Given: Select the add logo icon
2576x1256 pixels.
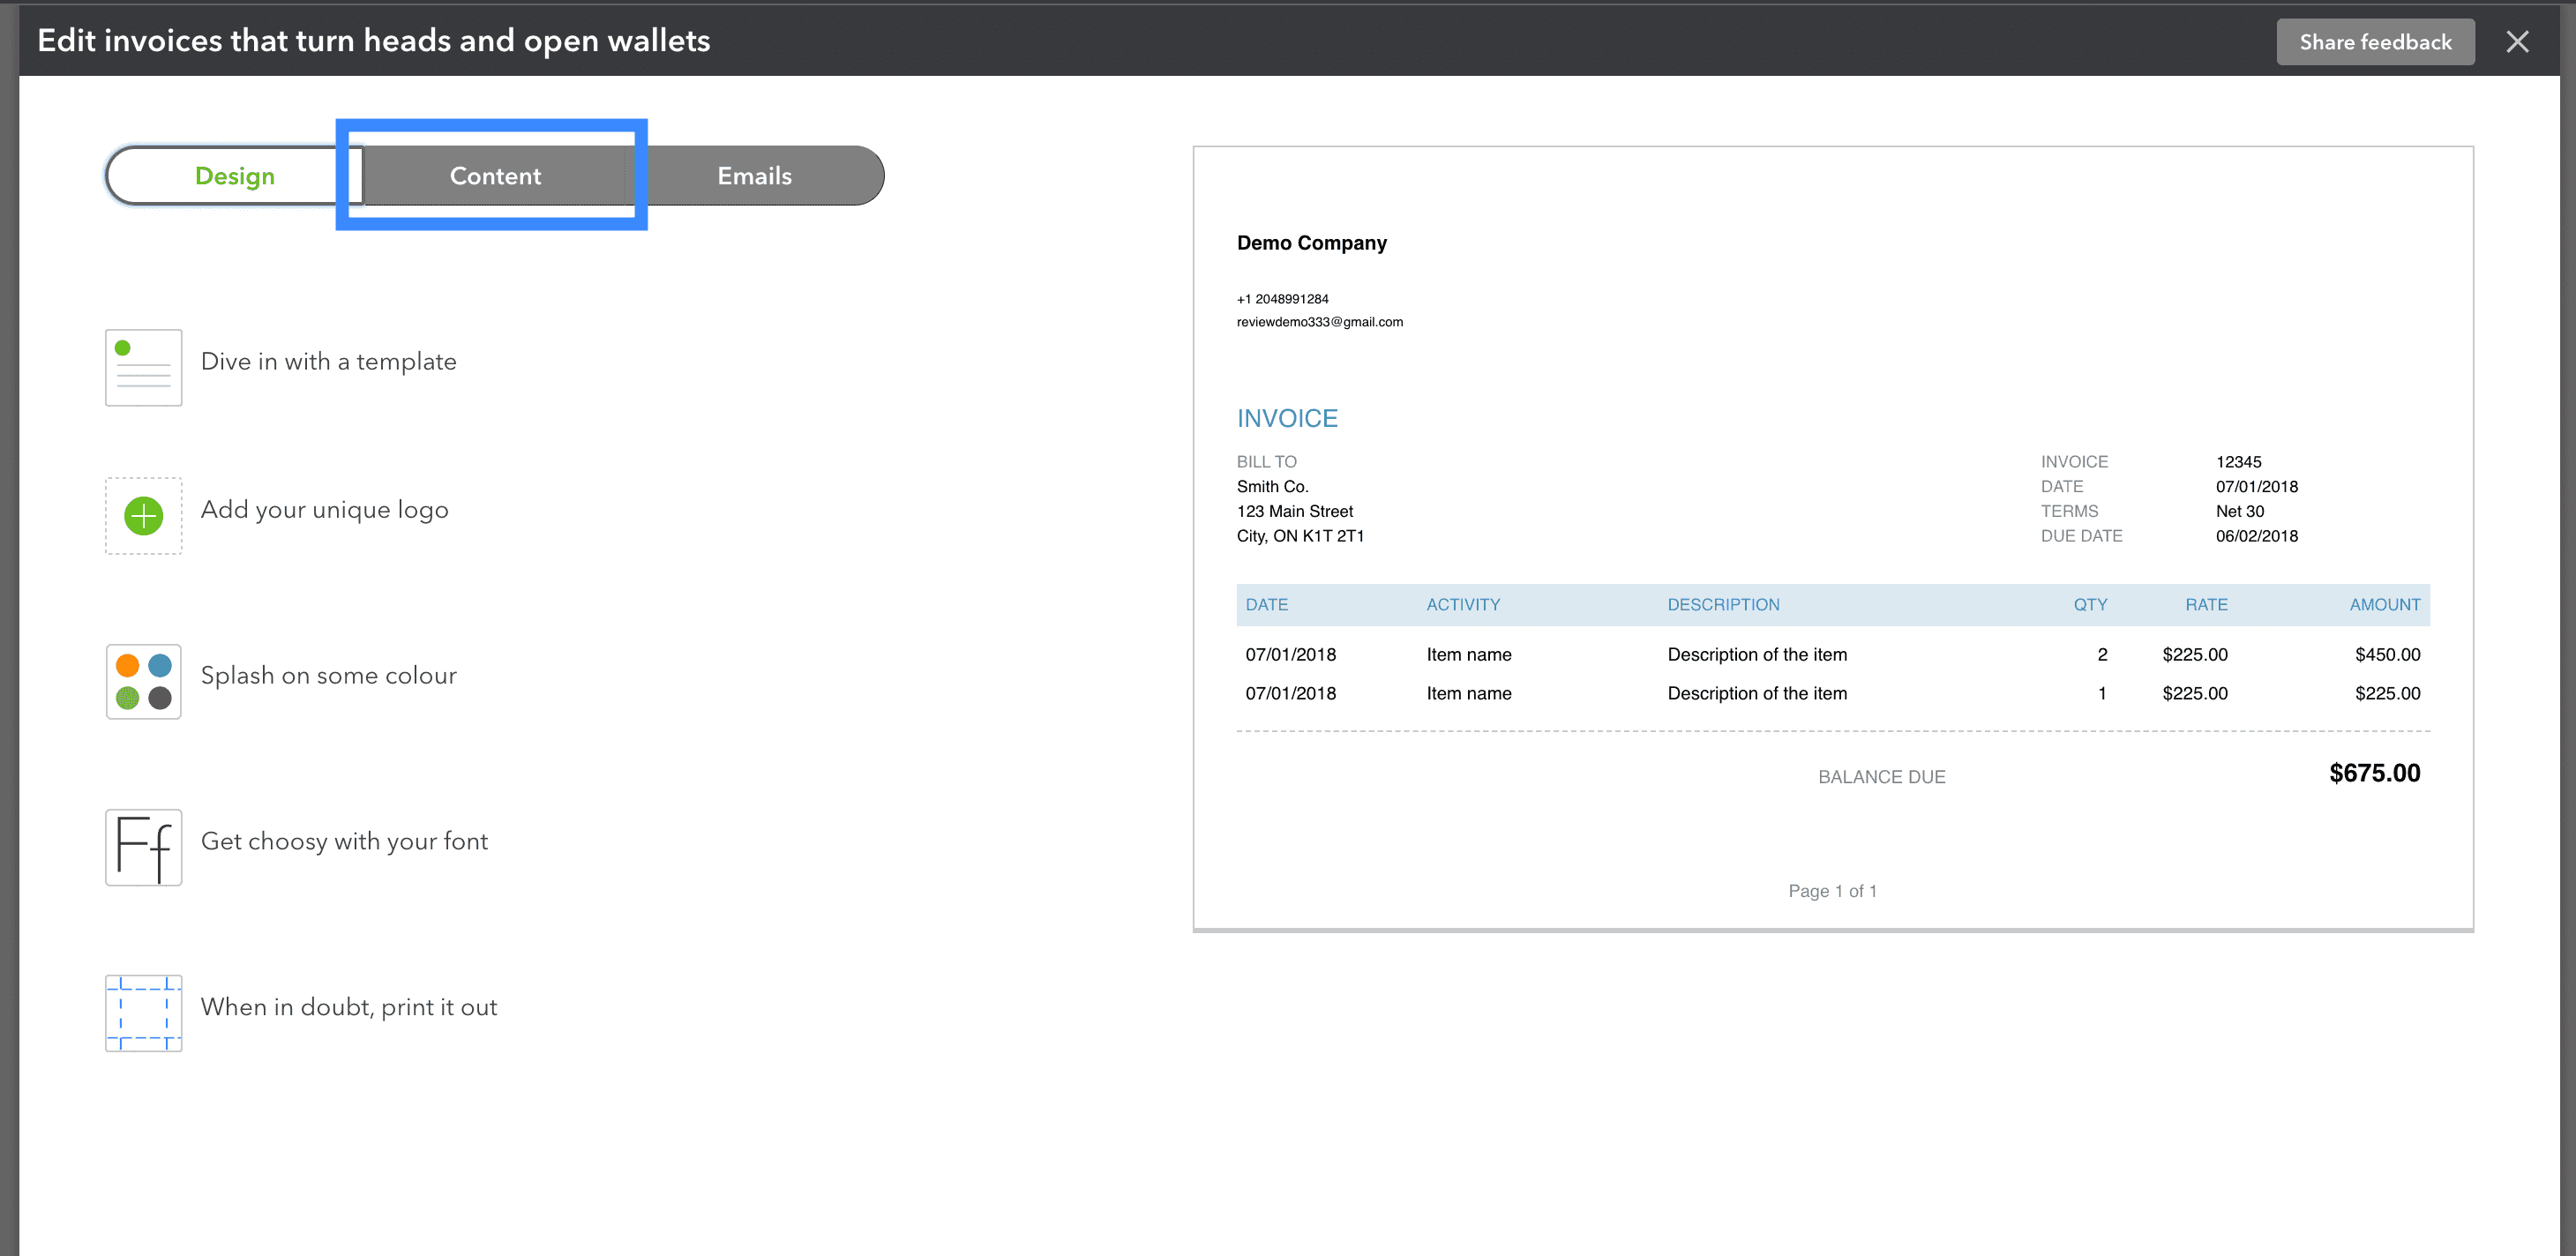Looking at the screenshot, I should (143, 512).
